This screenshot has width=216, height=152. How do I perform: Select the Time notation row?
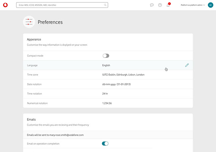pos(108,93)
